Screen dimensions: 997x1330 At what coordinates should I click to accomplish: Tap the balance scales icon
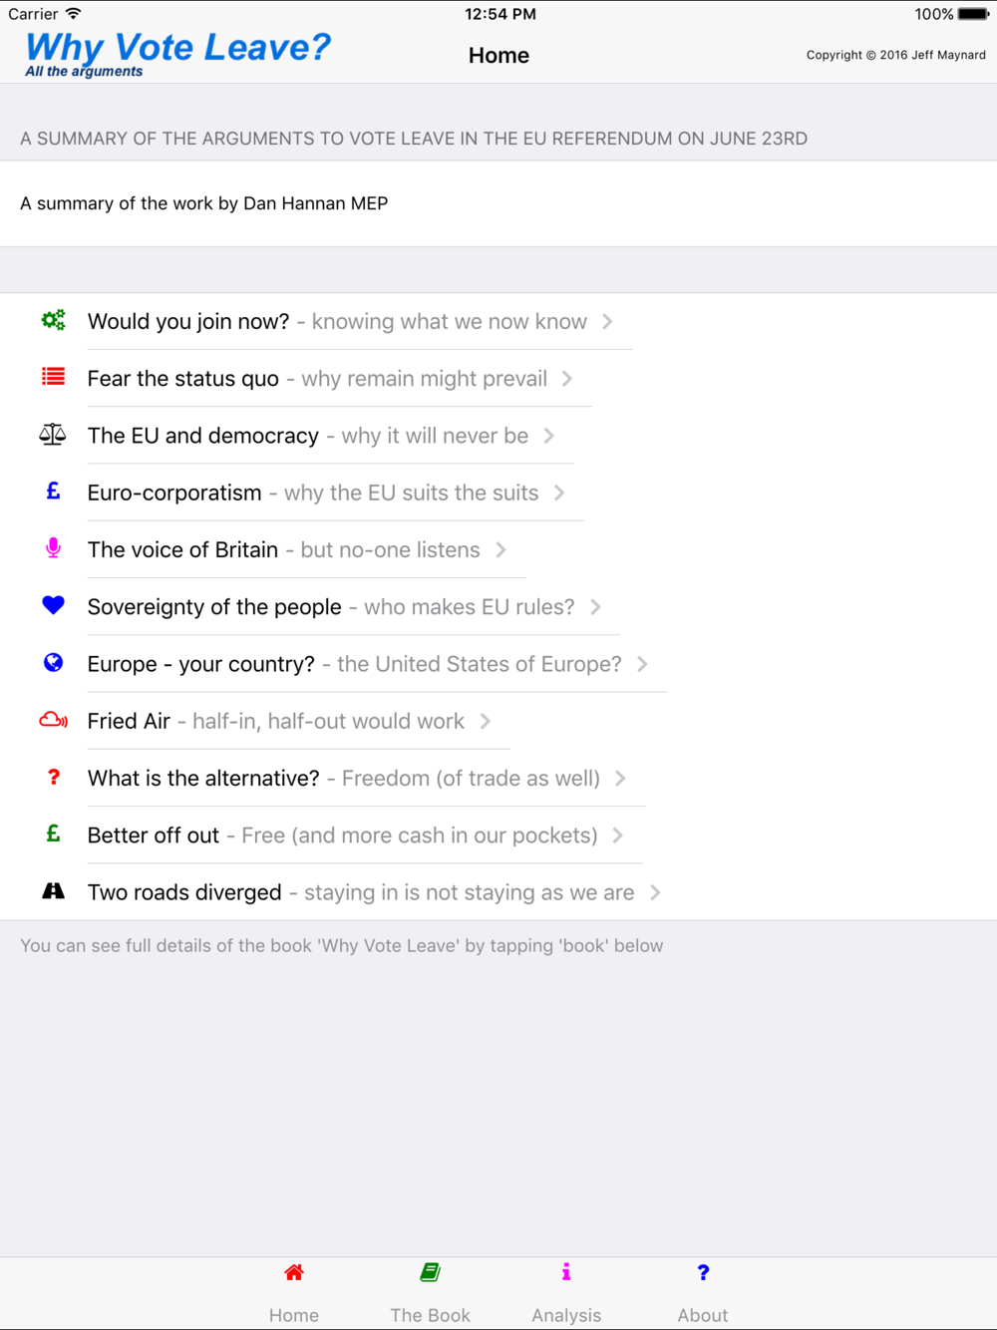pos(53,434)
